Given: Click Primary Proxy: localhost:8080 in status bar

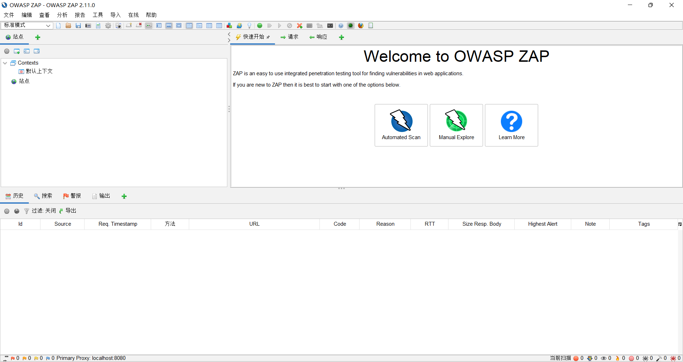Looking at the screenshot, I should coord(91,358).
